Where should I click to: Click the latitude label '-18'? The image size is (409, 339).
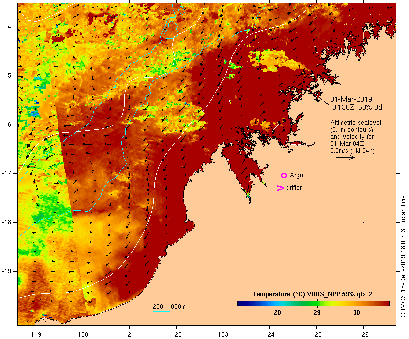(x=6, y=222)
